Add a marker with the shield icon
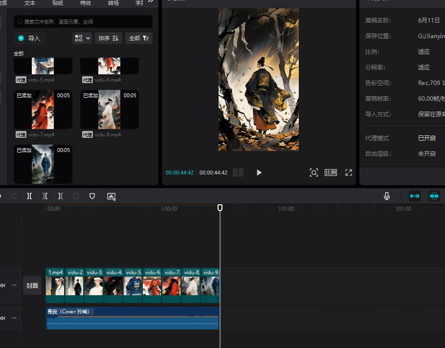The image size is (445, 348). (92, 196)
